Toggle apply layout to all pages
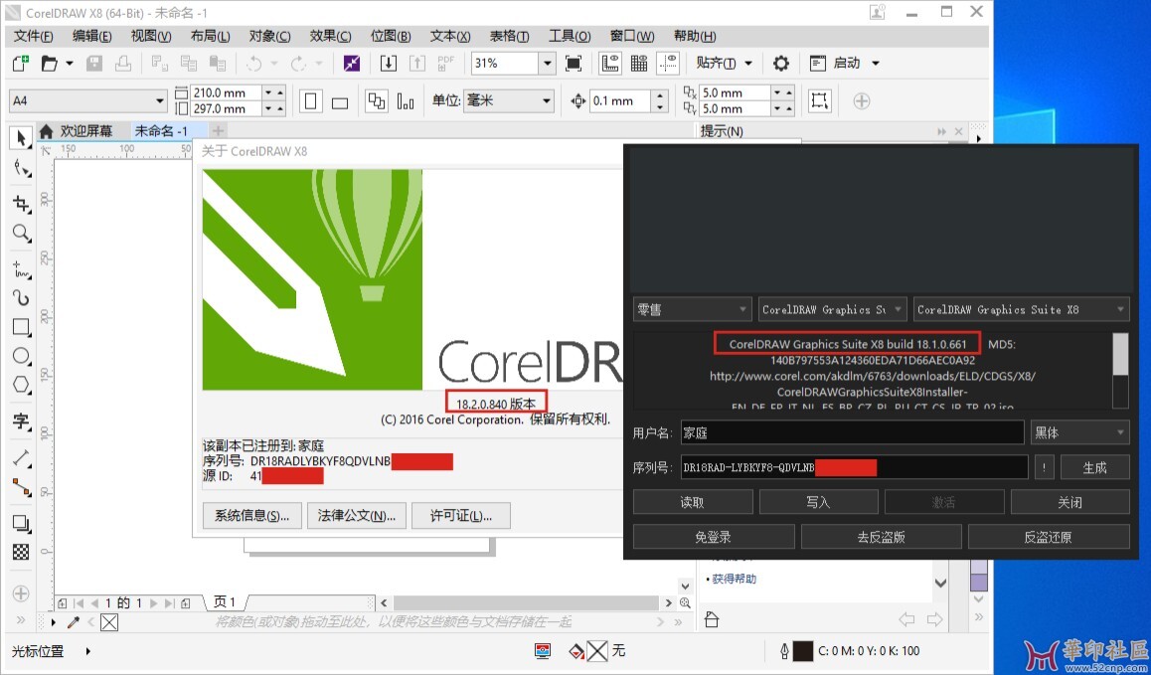 point(377,100)
